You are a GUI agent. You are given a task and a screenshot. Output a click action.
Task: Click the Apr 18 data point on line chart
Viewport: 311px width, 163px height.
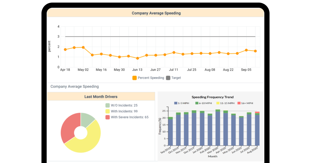tap(65, 49)
